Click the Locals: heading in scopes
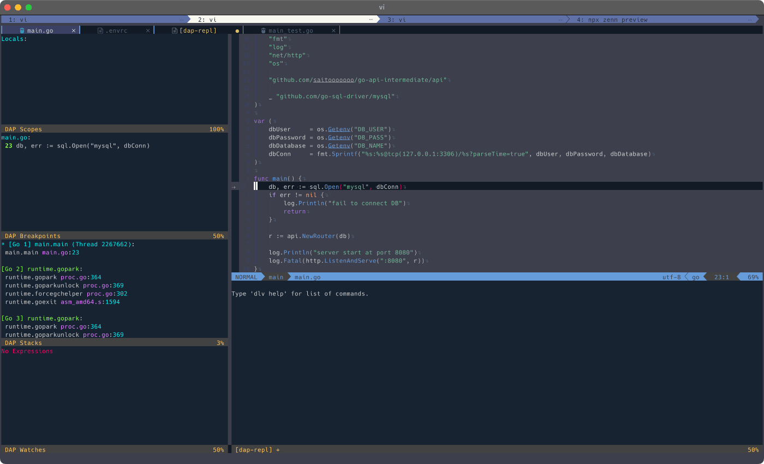Screen dimensions: 764x464 coord(14,39)
